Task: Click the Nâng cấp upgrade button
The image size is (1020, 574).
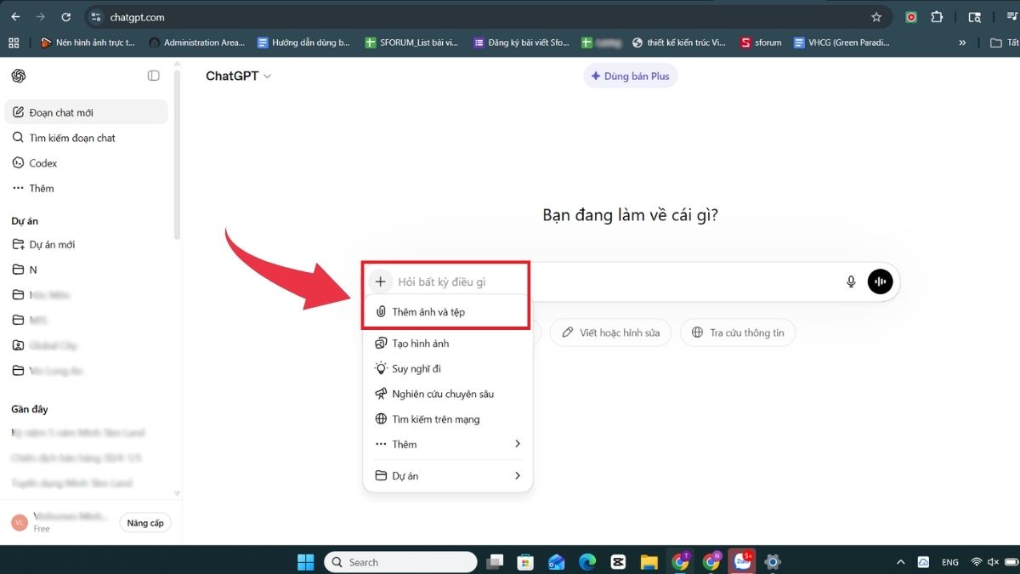Action: pyautogui.click(x=145, y=523)
